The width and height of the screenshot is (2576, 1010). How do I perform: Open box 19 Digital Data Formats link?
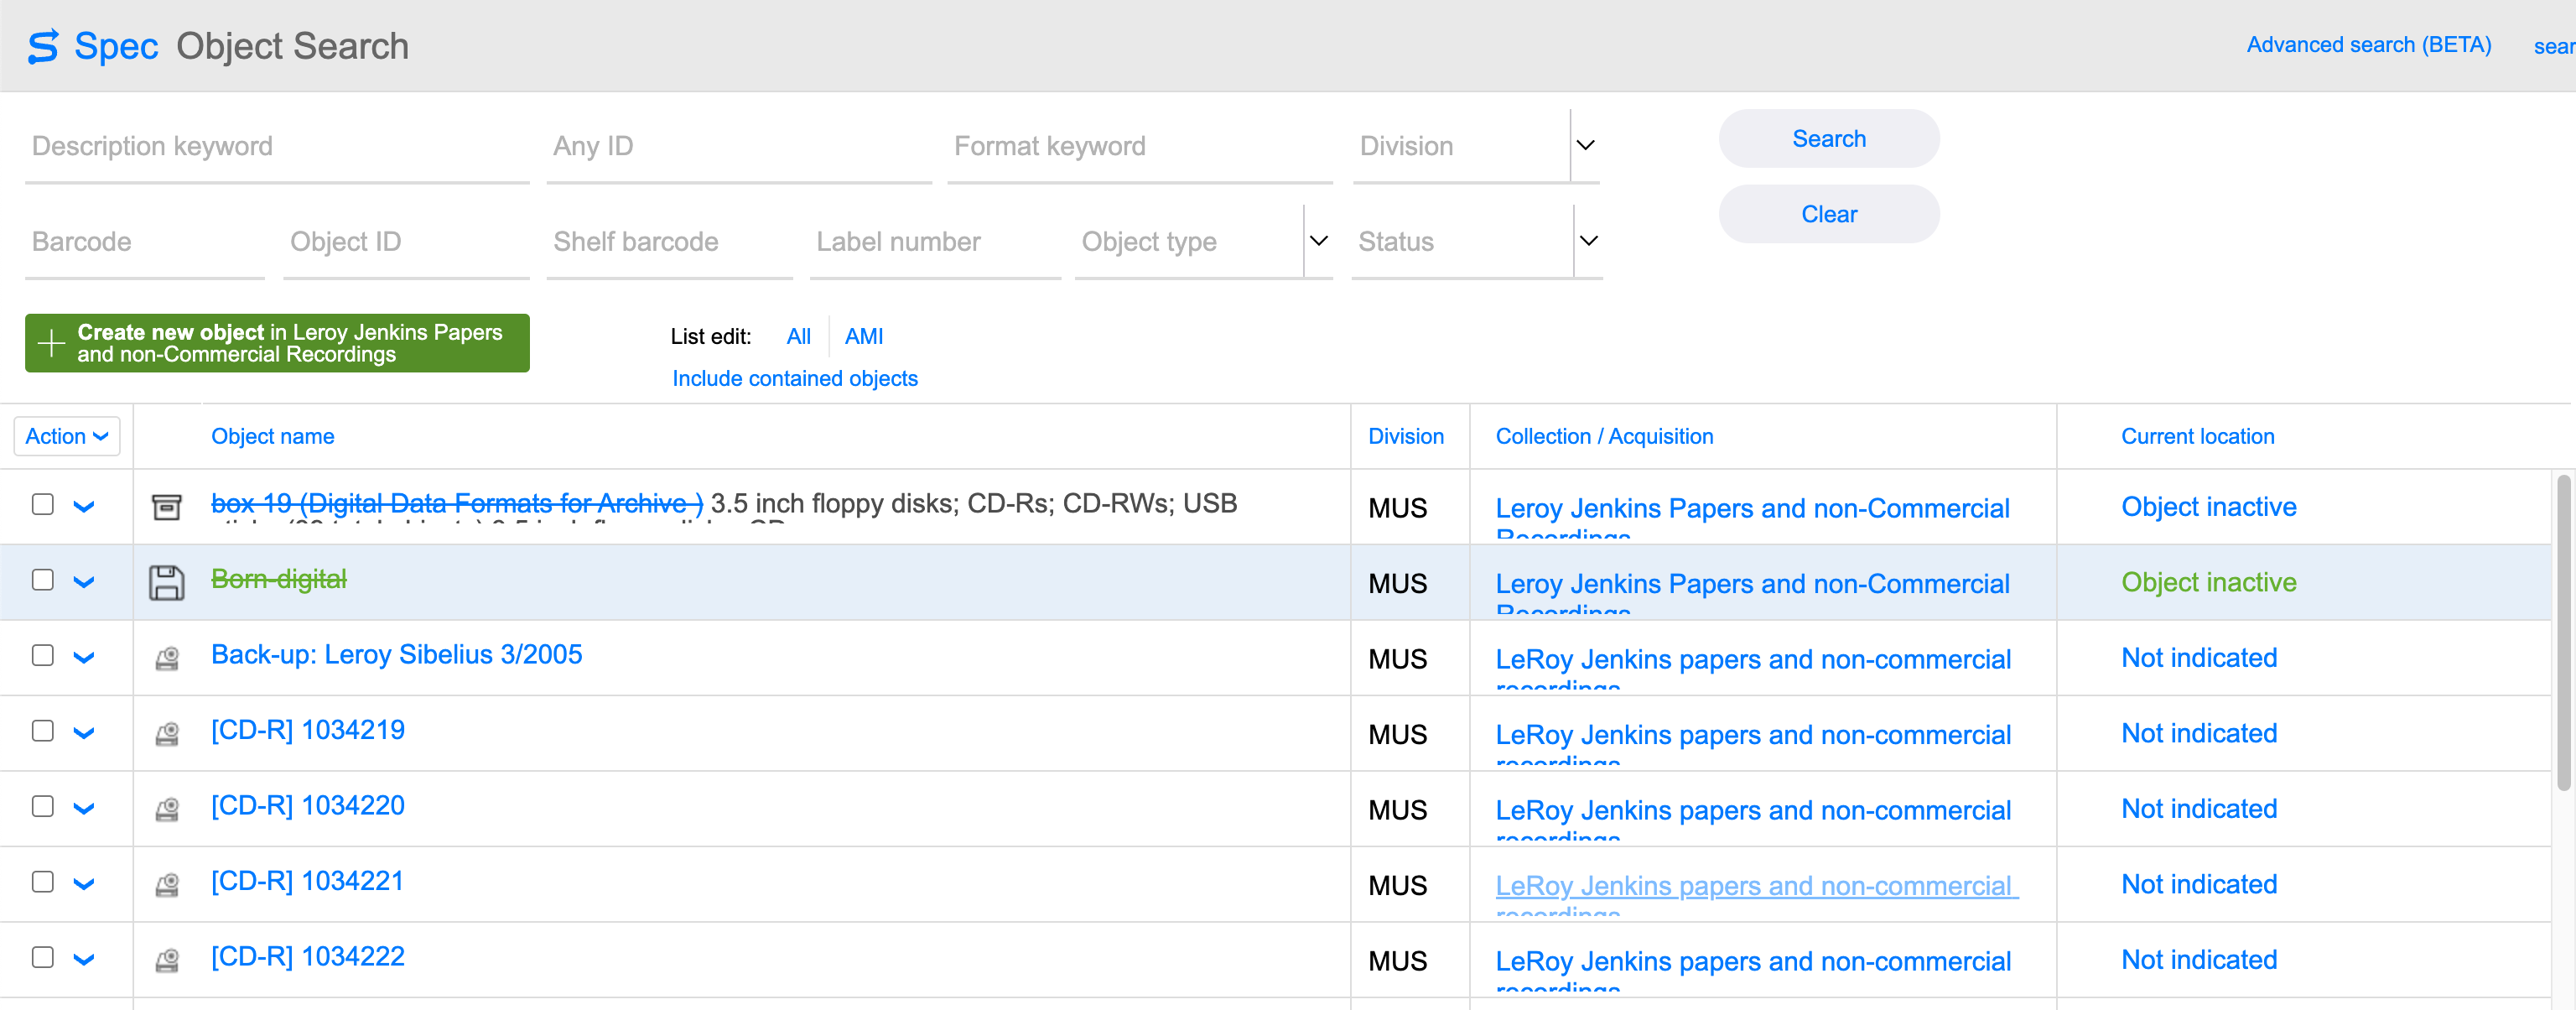[457, 503]
